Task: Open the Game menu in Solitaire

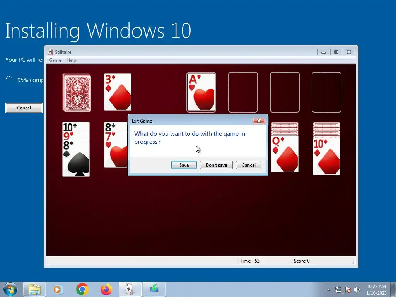Action: (x=55, y=60)
